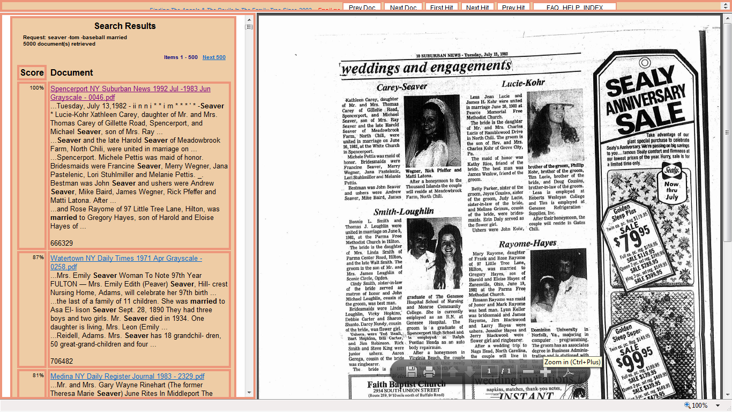Save the PDF using the floppy disk icon
The image size is (732, 412).
pos(412,372)
